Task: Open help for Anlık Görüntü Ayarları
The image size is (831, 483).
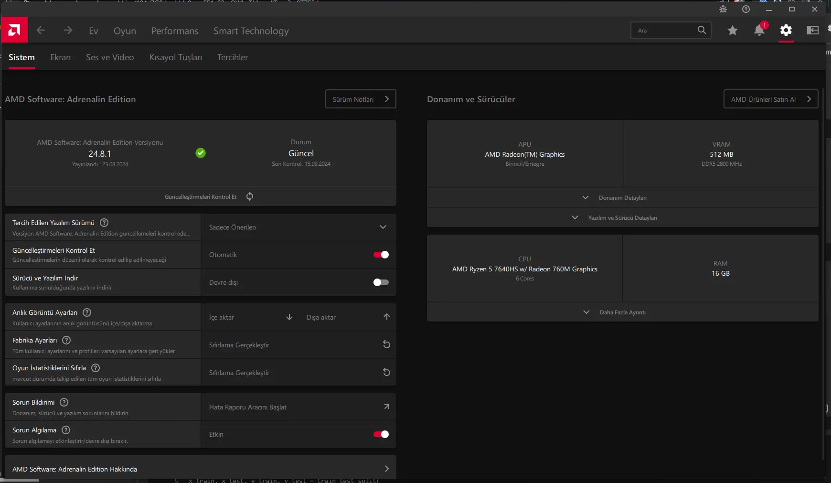Action: (87, 312)
